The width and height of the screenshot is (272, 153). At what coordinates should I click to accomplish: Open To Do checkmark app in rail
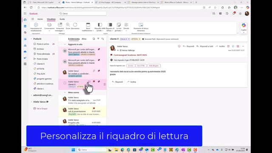(25, 58)
